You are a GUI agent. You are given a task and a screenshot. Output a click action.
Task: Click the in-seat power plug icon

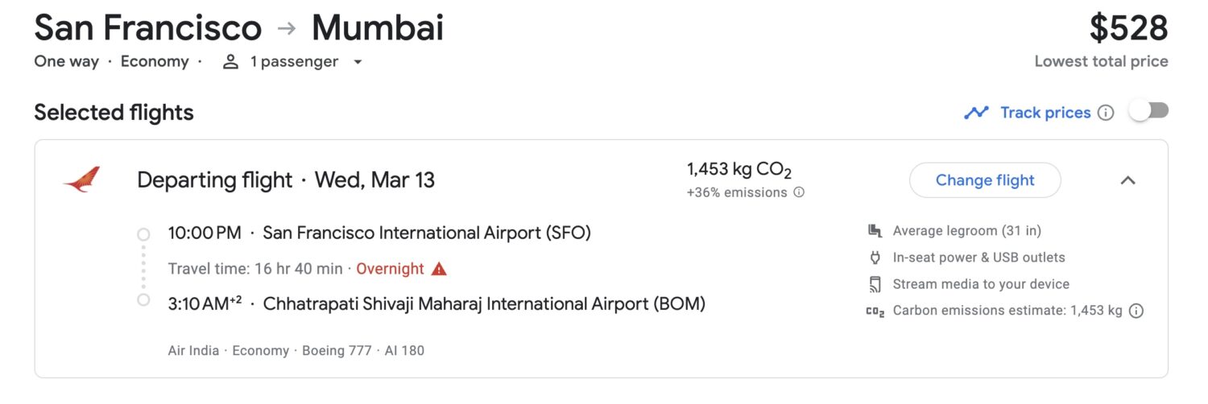(x=875, y=258)
